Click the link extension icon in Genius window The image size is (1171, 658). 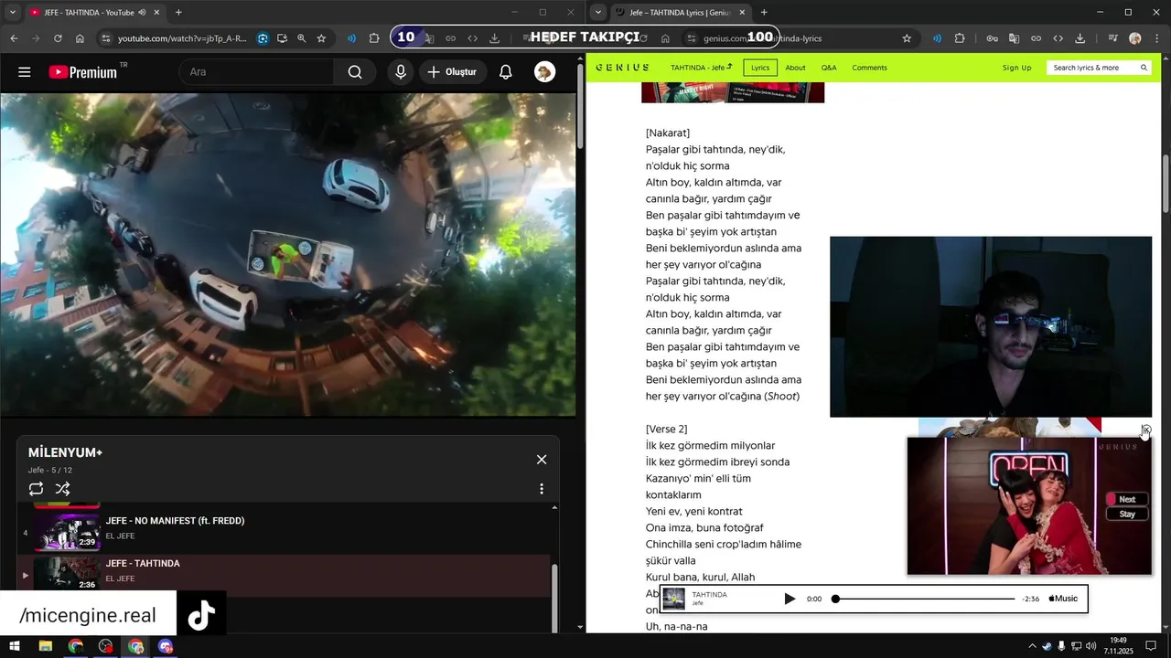[1037, 38]
